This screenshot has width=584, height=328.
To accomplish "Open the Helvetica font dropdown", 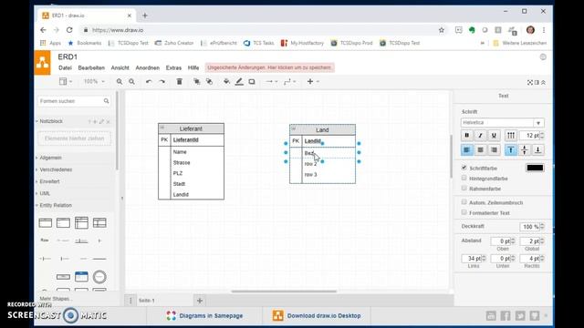I will pos(503,123).
